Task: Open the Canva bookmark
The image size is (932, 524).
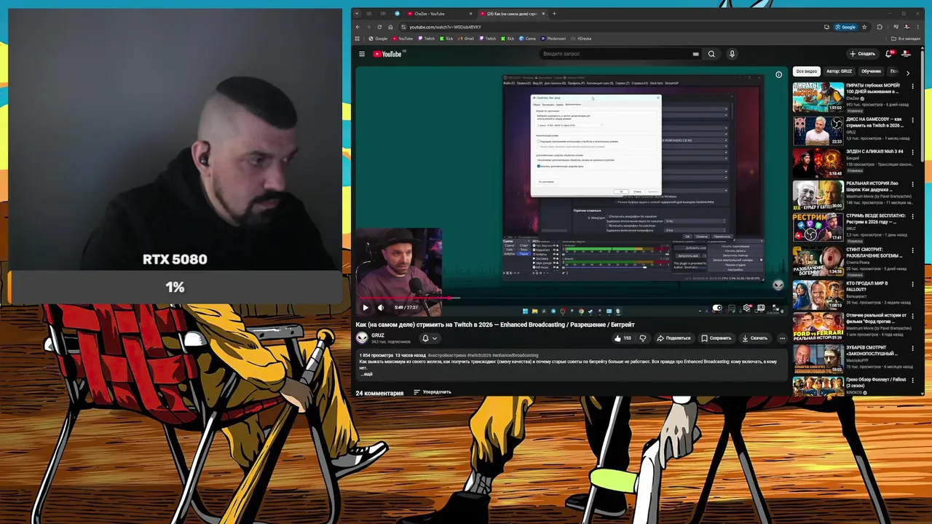Action: coord(527,39)
